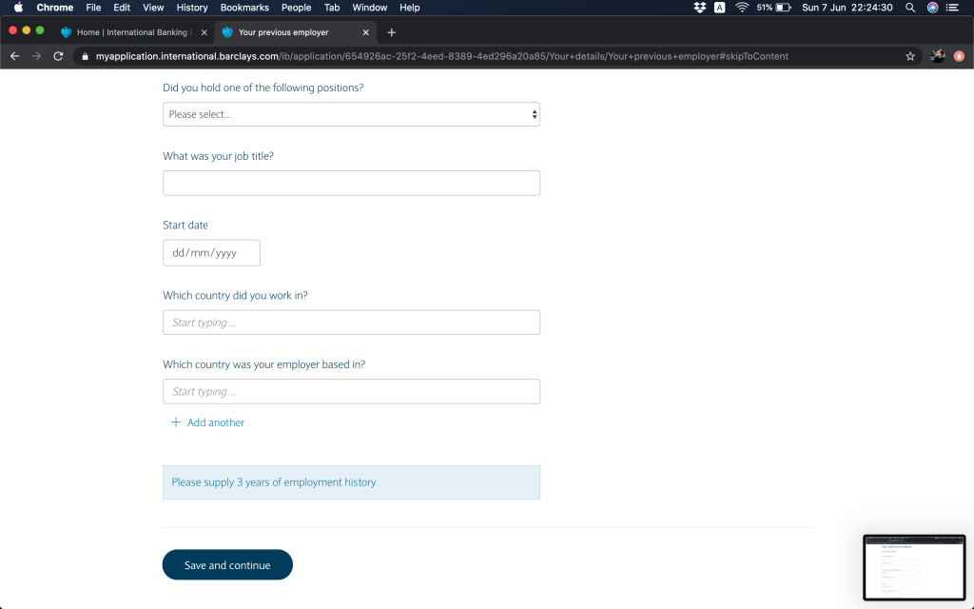Close the Your previous employer tab
Image resolution: width=974 pixels, height=609 pixels.
(x=366, y=32)
